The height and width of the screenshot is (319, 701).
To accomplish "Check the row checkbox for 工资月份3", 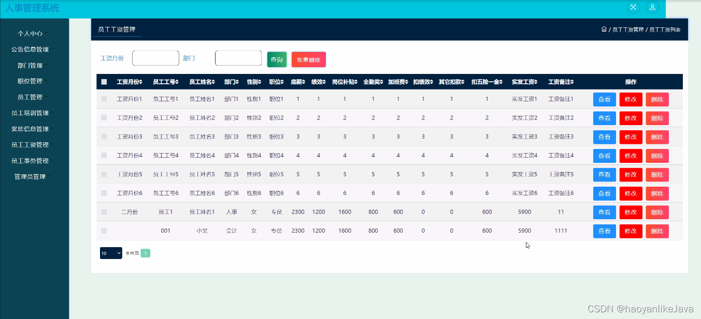I will (x=104, y=136).
